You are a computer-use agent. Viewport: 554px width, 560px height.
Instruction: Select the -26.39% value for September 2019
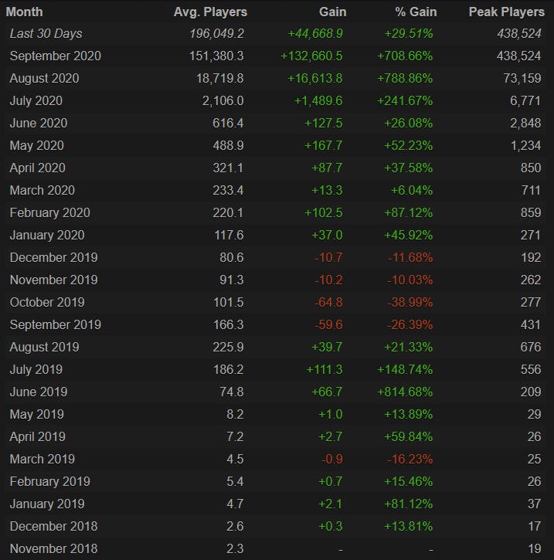click(x=409, y=325)
